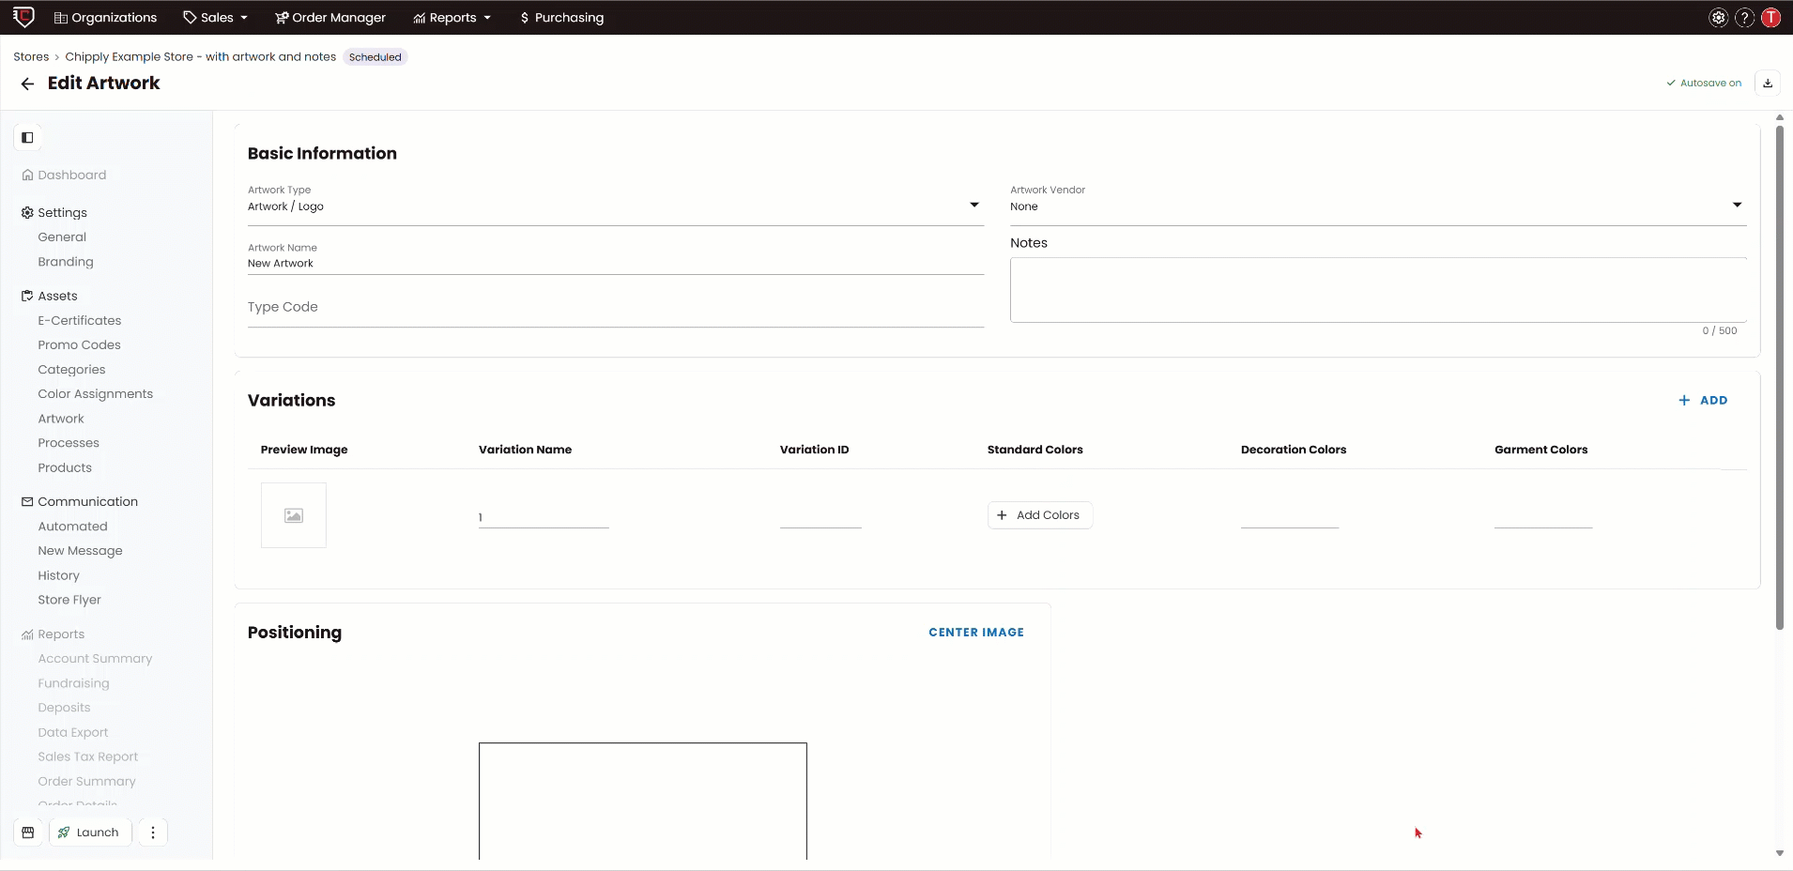The height and width of the screenshot is (871, 1793).
Task: Click the back arrow beside Edit Artwork
Action: coord(27,84)
